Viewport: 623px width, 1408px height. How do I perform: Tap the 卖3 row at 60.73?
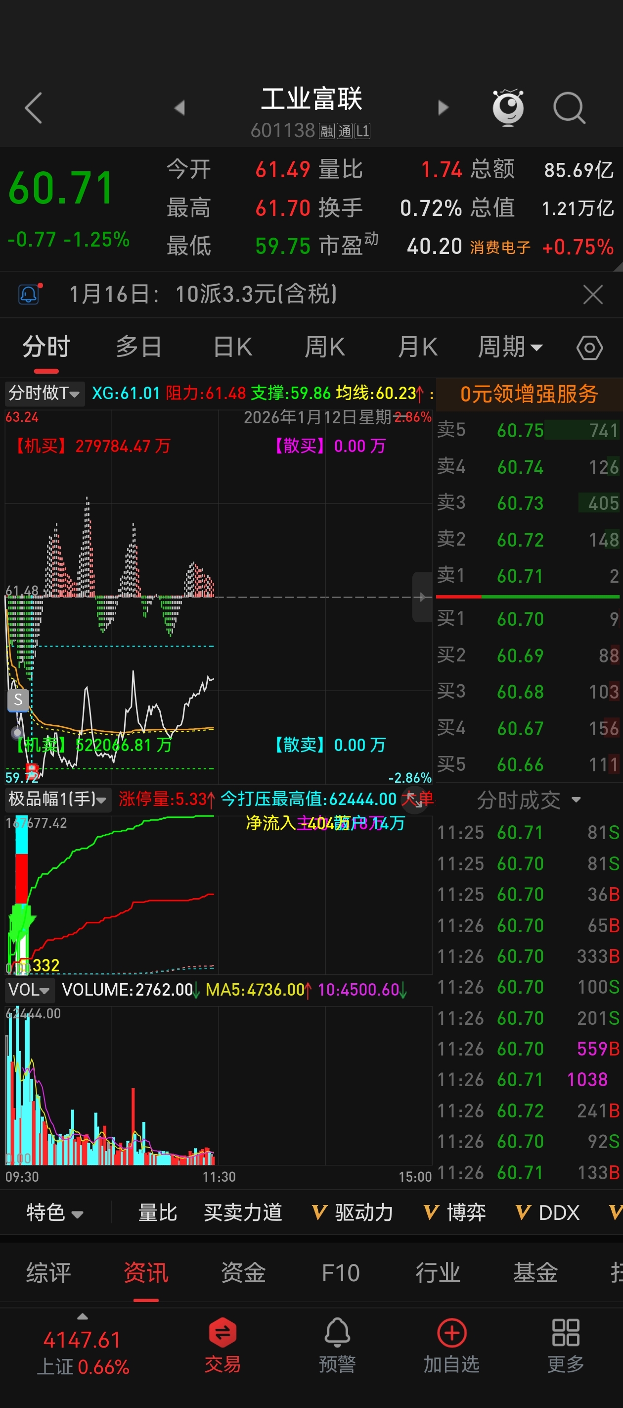[x=529, y=503]
